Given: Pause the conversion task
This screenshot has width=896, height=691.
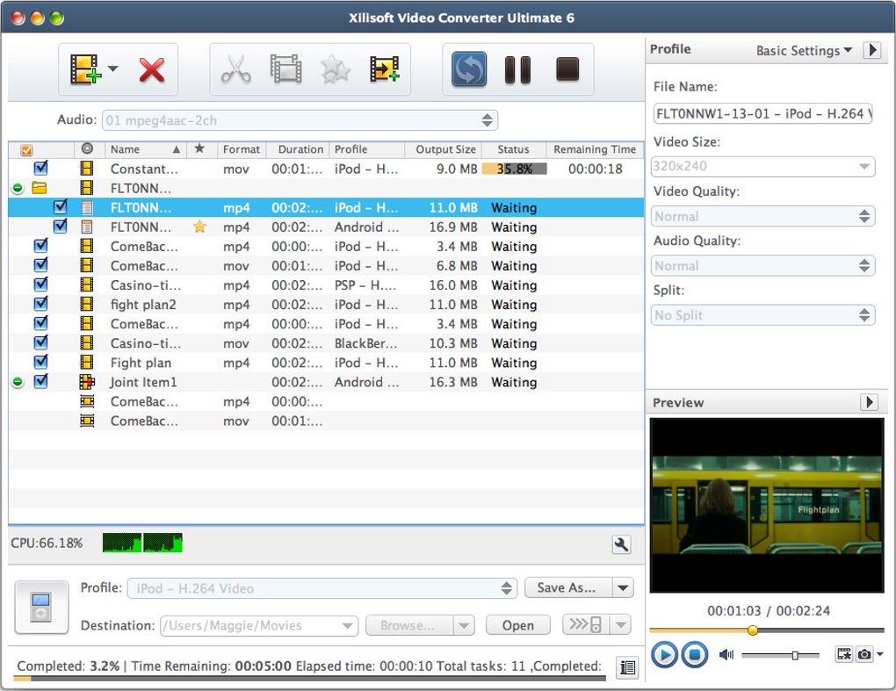Looking at the screenshot, I should 517,68.
